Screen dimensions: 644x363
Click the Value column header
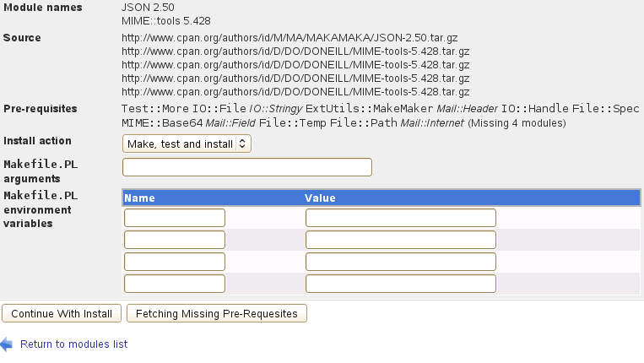[x=320, y=198]
